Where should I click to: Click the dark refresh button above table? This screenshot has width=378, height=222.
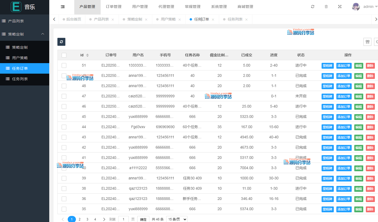[61, 42]
